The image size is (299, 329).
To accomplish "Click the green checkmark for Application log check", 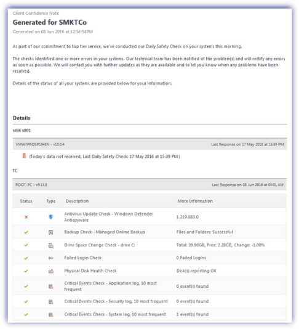I will [26, 286].
